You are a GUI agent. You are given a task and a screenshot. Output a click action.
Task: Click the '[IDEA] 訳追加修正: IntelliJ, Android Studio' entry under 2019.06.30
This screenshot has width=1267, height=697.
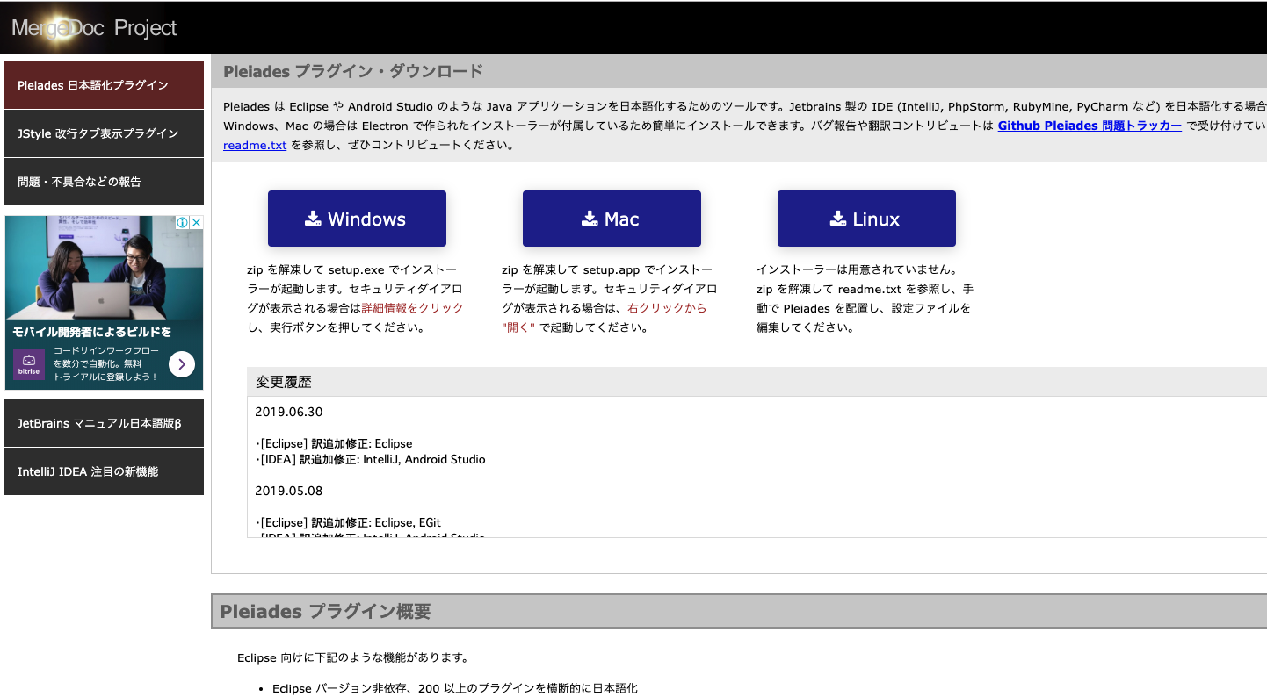[370, 459]
